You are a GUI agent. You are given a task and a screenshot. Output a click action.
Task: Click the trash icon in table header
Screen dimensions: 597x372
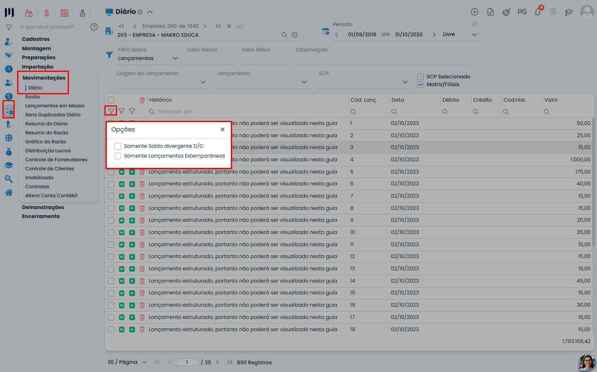142,100
